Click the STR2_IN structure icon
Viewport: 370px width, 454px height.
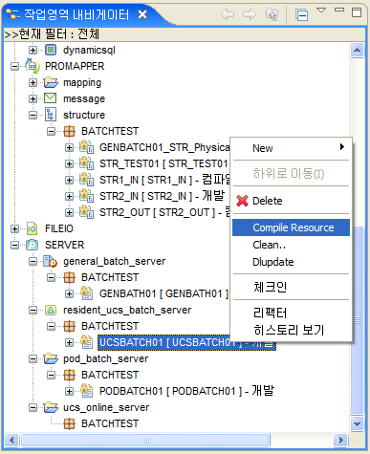pyautogui.click(x=87, y=196)
